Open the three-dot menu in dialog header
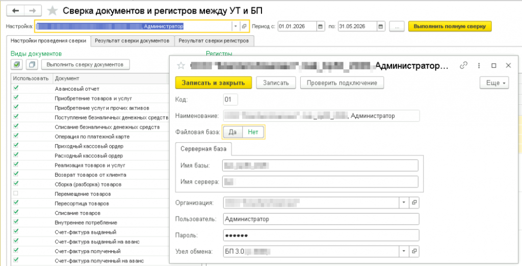 pyautogui.click(x=479, y=66)
